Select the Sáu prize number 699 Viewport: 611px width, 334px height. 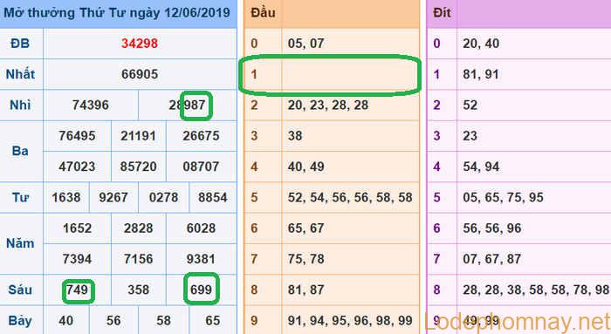[201, 290]
